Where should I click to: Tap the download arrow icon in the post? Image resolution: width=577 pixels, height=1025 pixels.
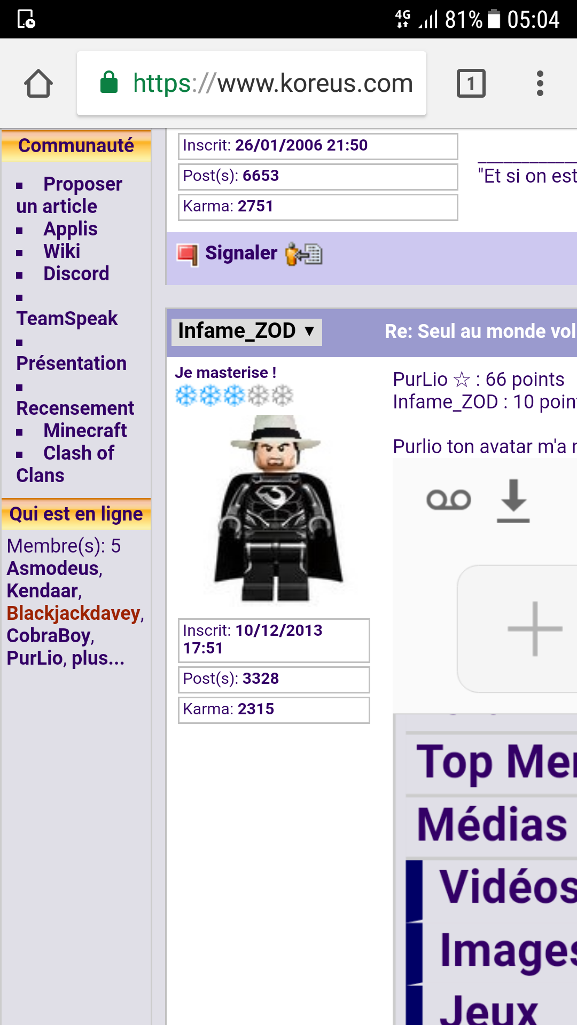(x=513, y=501)
